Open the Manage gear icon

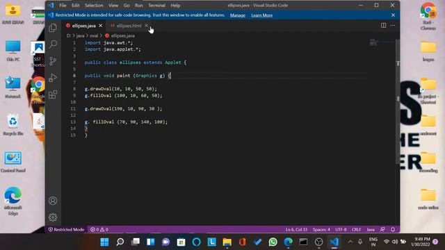(x=53, y=217)
